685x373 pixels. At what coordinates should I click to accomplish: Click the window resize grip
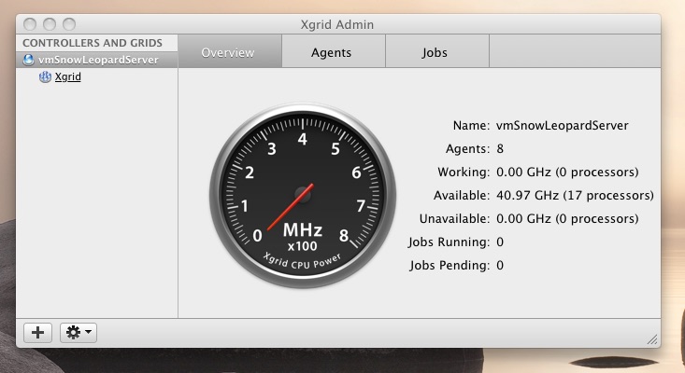652,339
